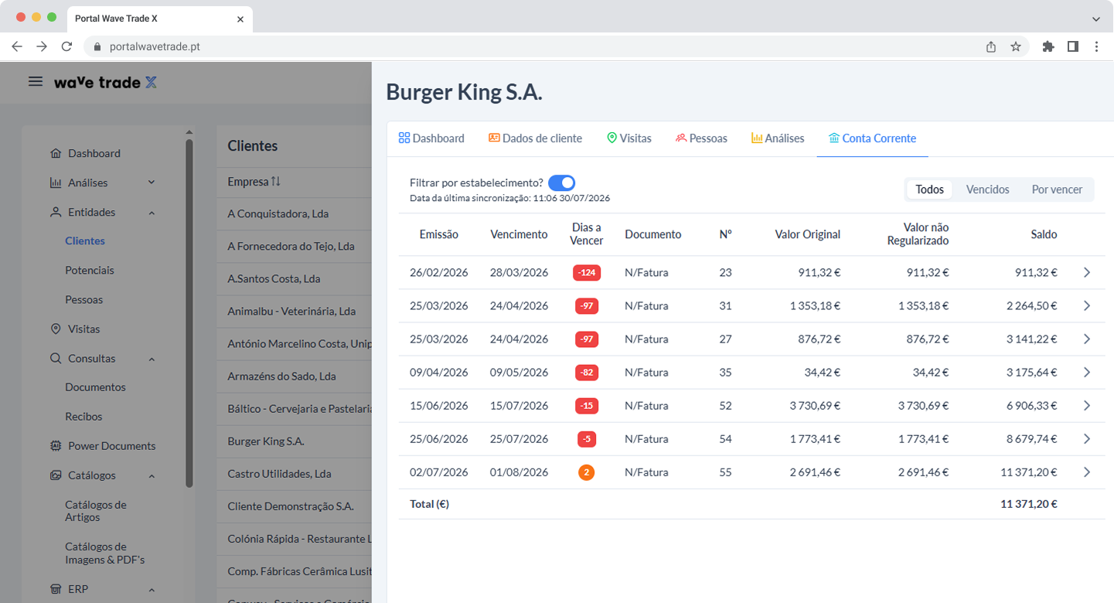
Task: Open Catálogos de Imagens & PDF's in sidebar
Action: [x=105, y=553]
